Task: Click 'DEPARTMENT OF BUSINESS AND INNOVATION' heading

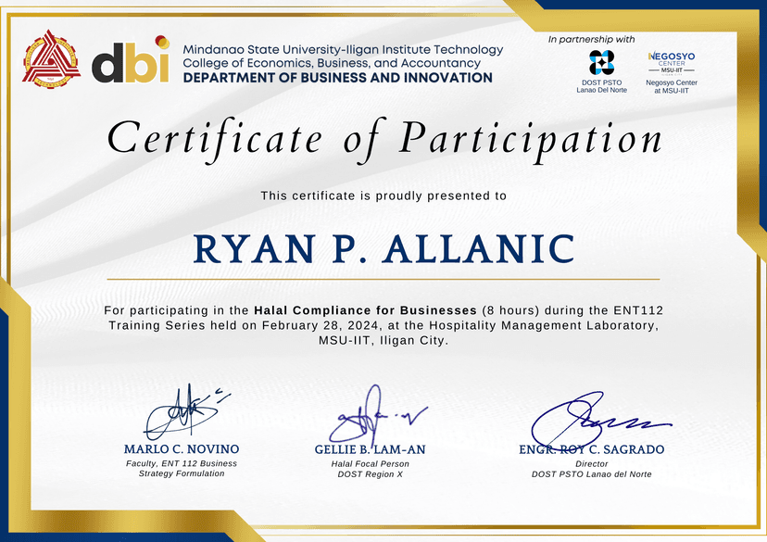Action: pos(338,78)
